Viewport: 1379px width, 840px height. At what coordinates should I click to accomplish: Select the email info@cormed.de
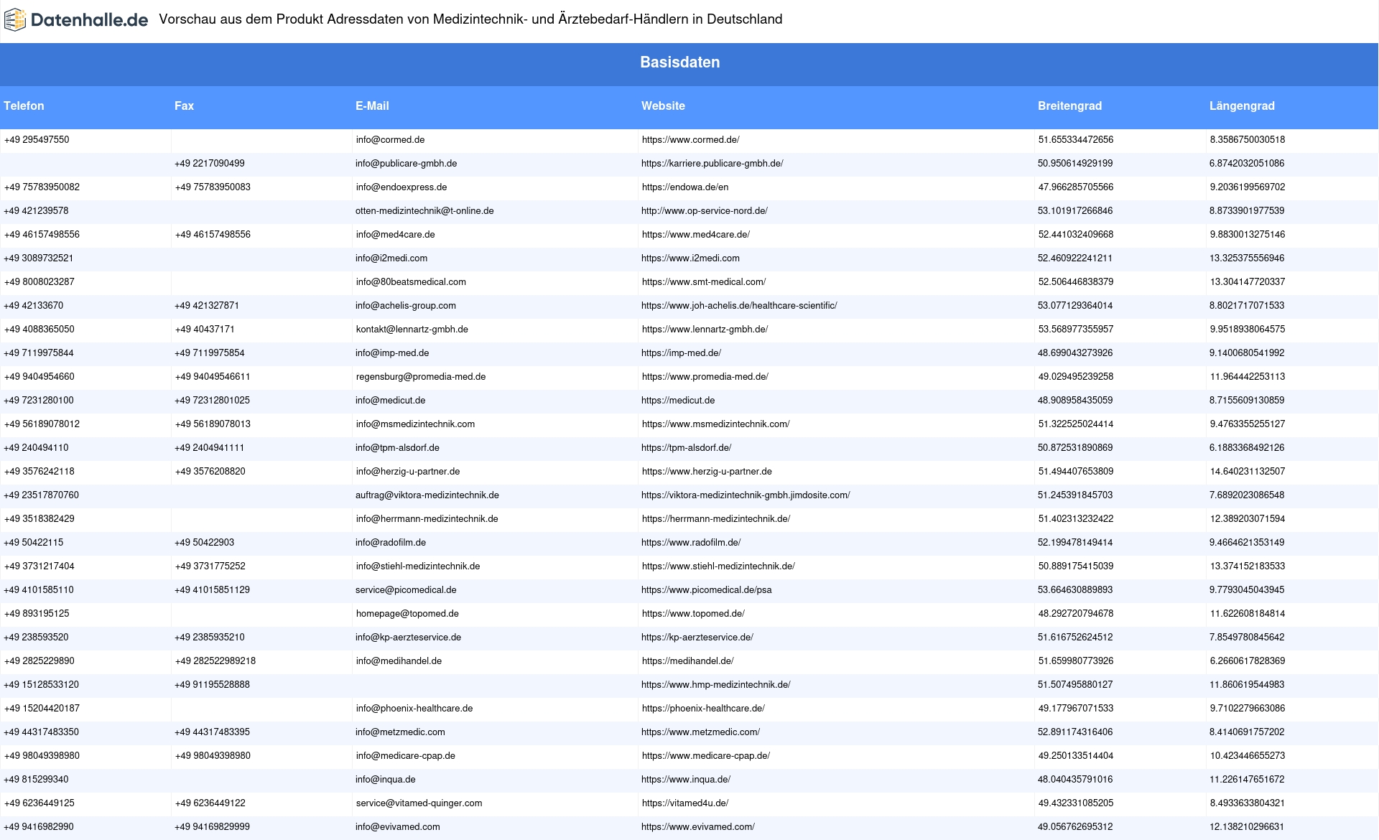coord(390,140)
